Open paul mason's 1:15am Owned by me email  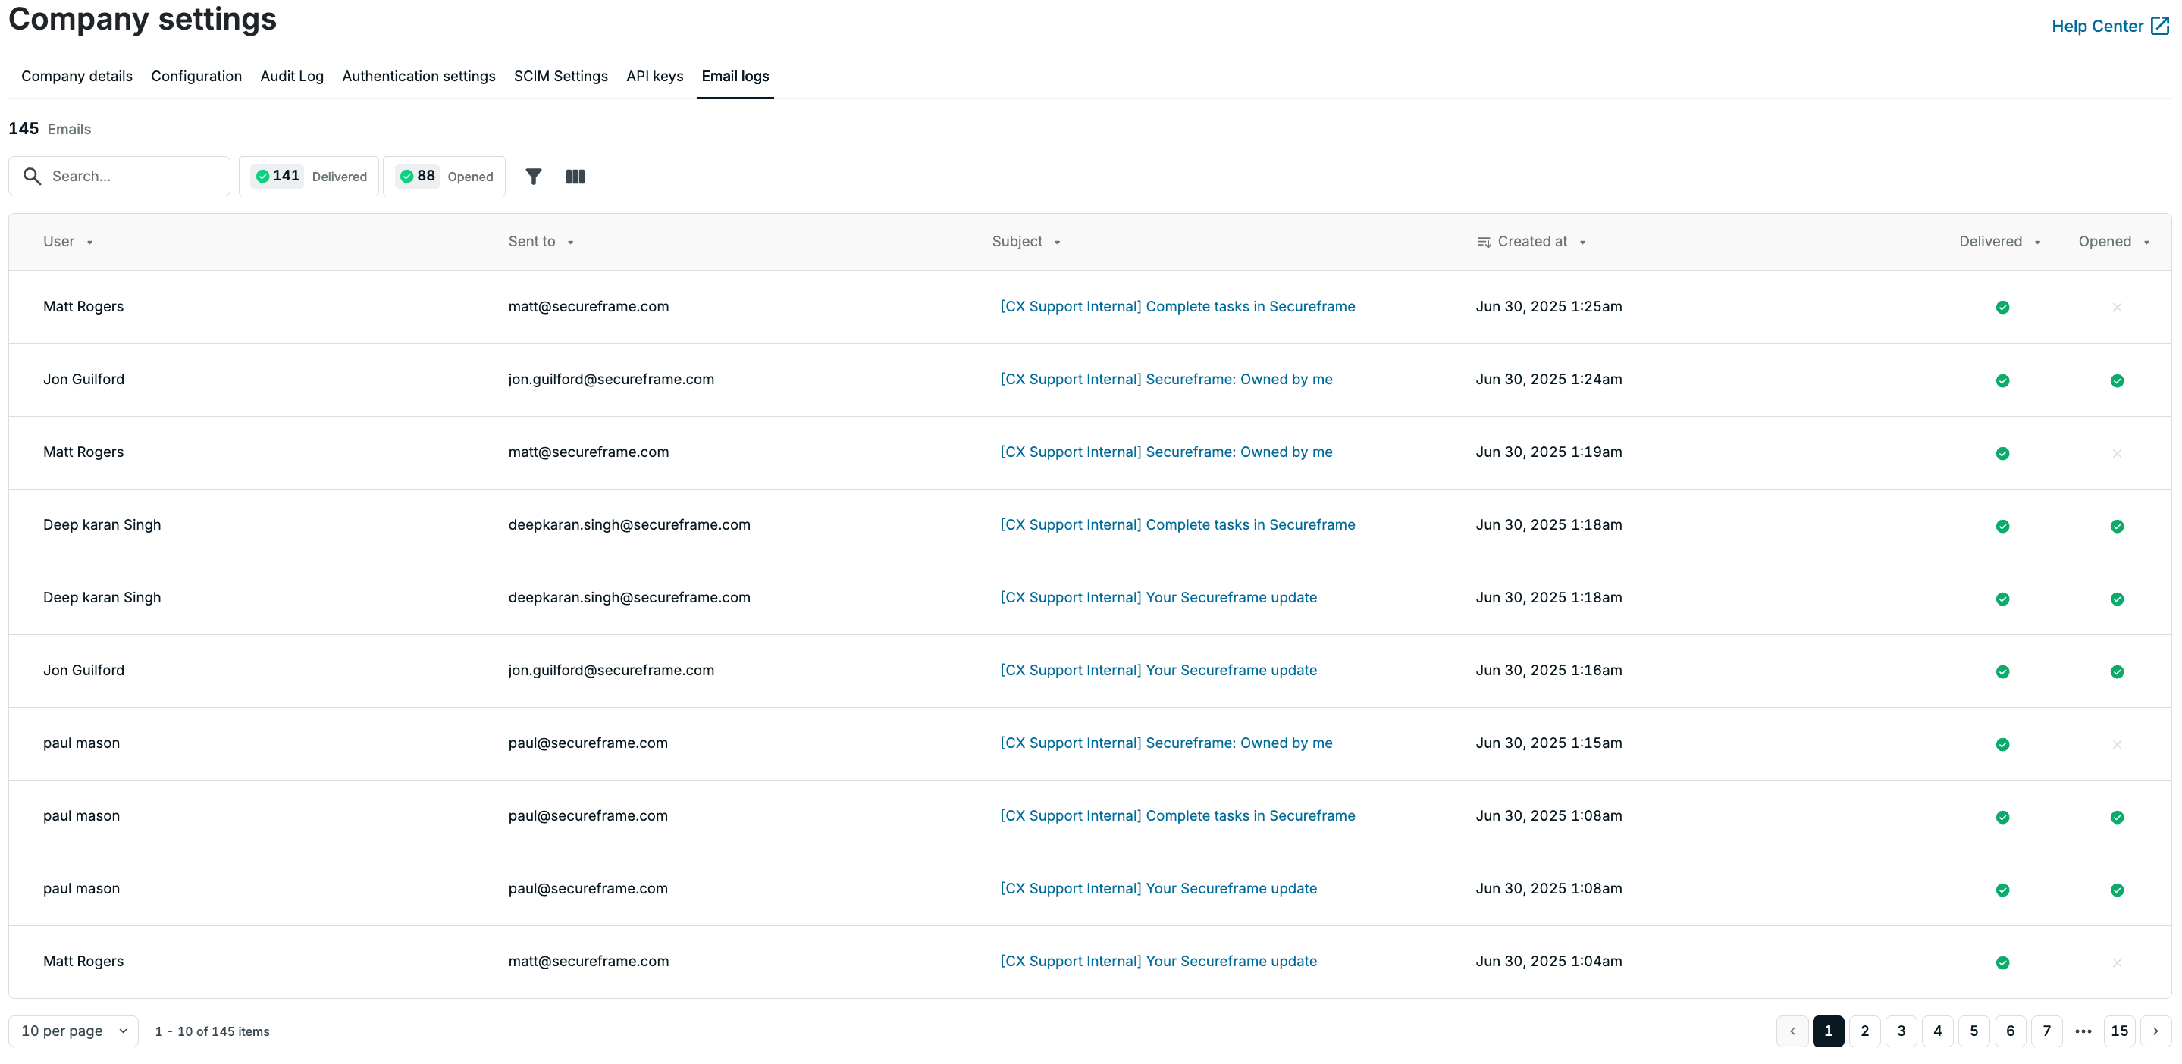(x=1166, y=743)
